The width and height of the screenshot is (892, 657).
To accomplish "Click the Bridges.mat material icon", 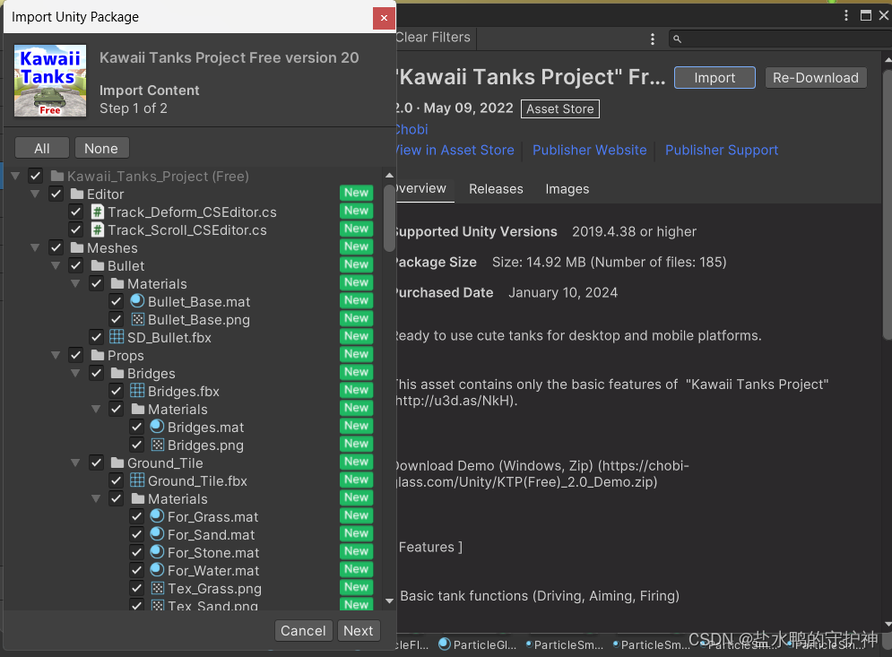I will click(x=157, y=427).
